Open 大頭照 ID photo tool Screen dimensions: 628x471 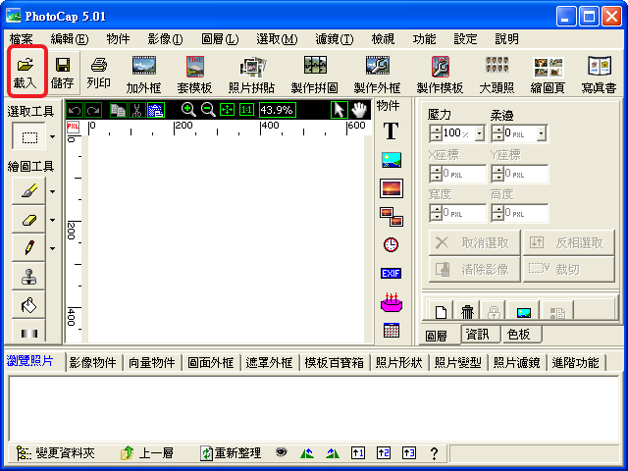point(497,75)
